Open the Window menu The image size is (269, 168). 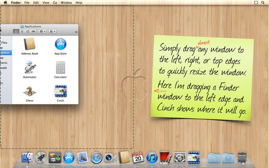coord(66,3)
